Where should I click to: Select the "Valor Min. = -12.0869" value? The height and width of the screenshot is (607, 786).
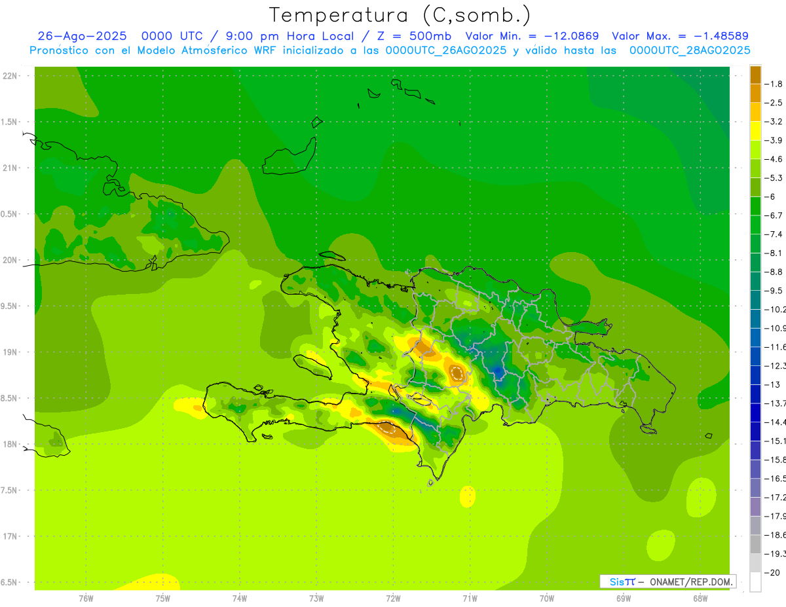coord(532,36)
